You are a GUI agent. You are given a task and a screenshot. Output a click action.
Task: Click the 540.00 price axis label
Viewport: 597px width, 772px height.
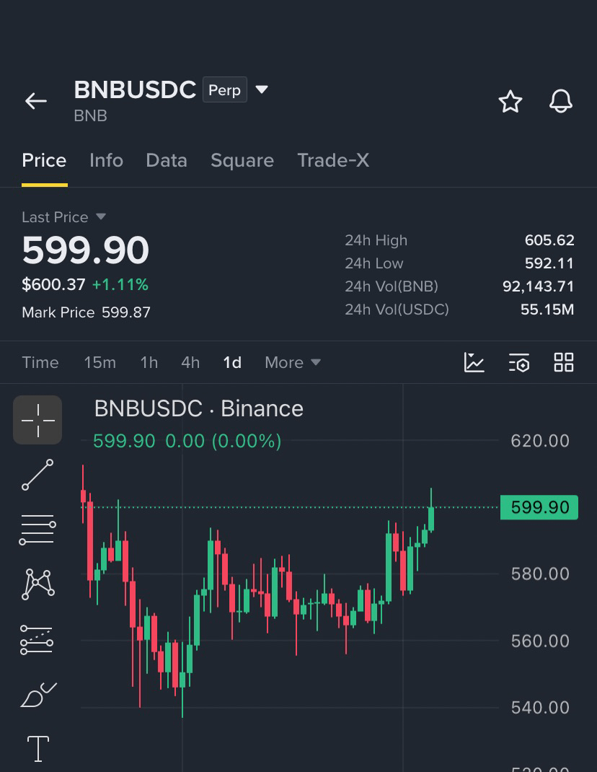pyautogui.click(x=540, y=708)
